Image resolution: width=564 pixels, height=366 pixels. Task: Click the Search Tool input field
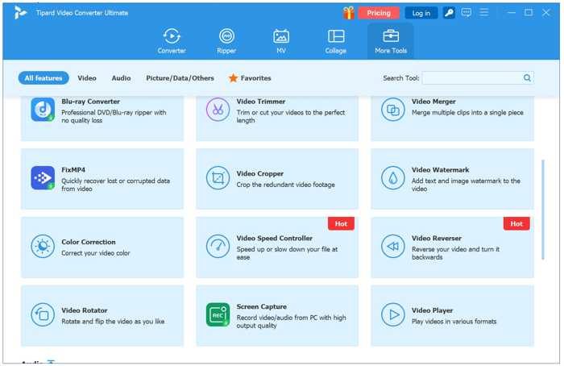click(471, 78)
